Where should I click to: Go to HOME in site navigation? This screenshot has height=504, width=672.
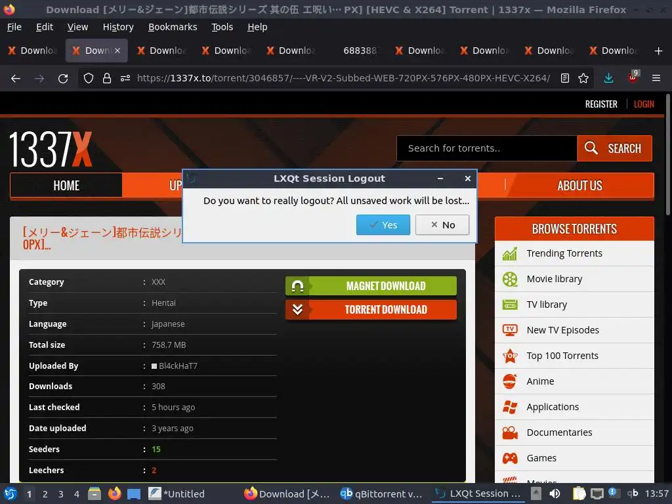click(x=66, y=186)
